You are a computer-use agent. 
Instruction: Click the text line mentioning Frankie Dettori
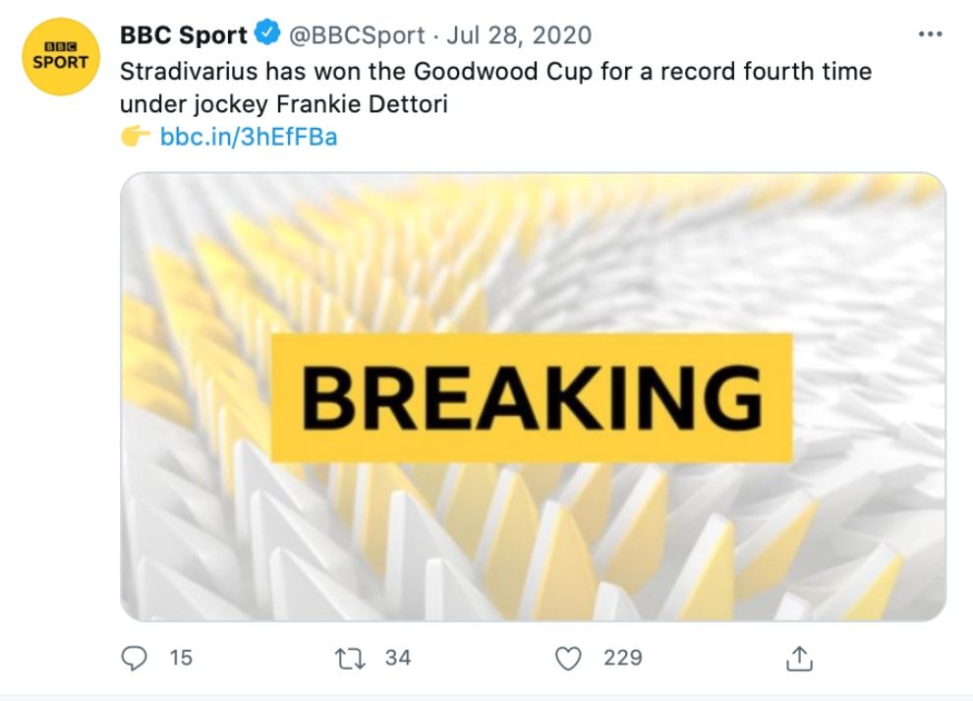(284, 104)
